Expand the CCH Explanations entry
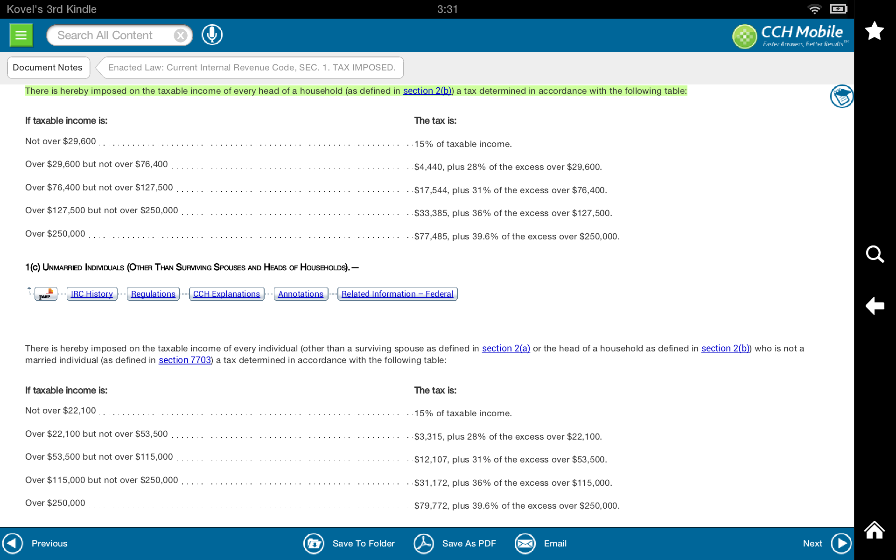Image resolution: width=896 pixels, height=560 pixels. pyautogui.click(x=226, y=294)
